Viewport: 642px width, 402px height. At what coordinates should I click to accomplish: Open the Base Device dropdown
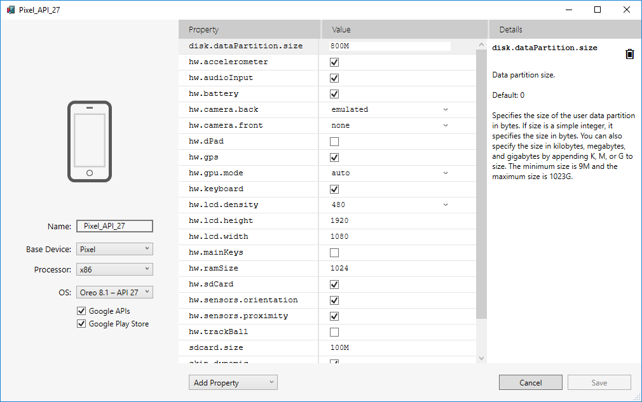coord(114,250)
